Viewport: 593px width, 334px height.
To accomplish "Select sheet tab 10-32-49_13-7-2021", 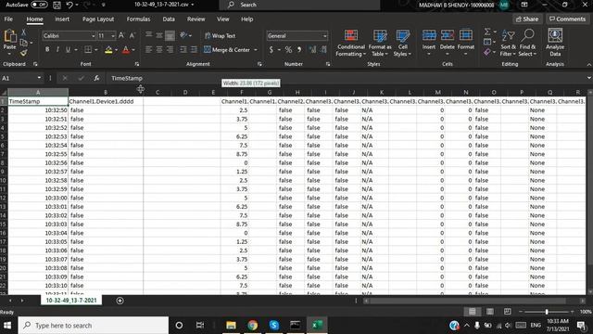I will point(71,301).
